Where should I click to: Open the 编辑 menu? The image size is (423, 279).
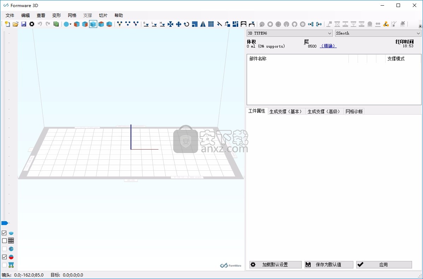pyautogui.click(x=26, y=16)
